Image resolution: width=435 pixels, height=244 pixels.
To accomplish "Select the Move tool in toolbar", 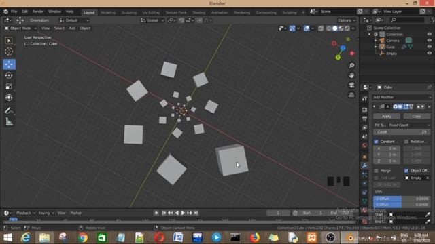I will [9, 64].
